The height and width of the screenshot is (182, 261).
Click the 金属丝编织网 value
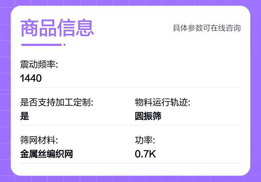[x=47, y=154]
